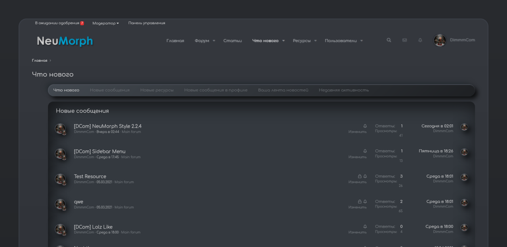Click the lock icon on qwe thread
The width and height of the screenshot is (507, 247).
click(359, 201)
